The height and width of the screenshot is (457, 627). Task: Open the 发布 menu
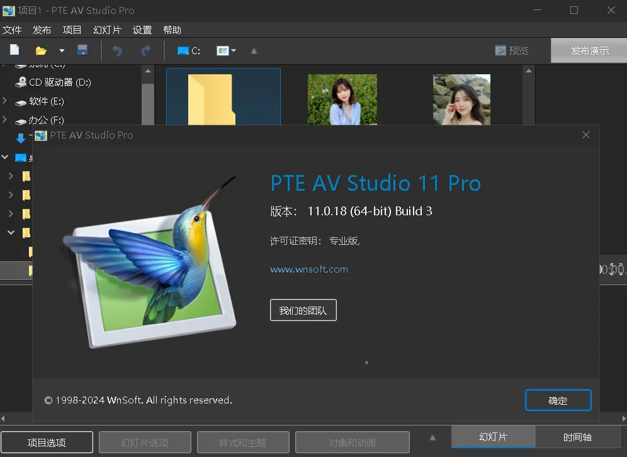coord(42,30)
